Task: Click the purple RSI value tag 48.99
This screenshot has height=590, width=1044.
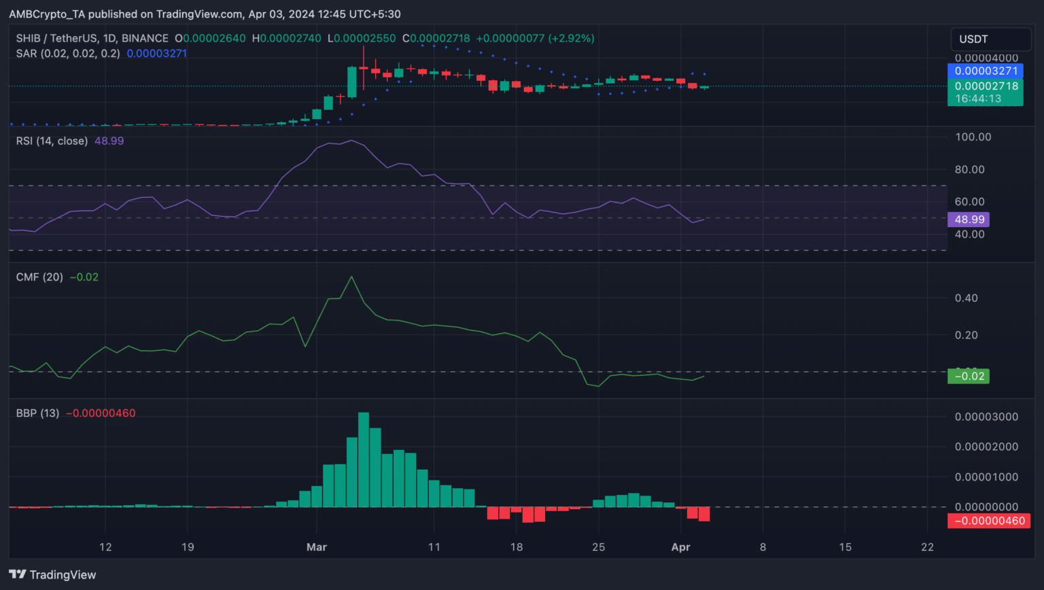Action: (969, 220)
